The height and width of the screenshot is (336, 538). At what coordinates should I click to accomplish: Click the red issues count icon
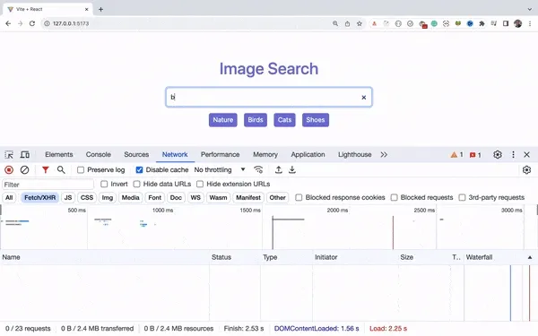[x=473, y=155]
